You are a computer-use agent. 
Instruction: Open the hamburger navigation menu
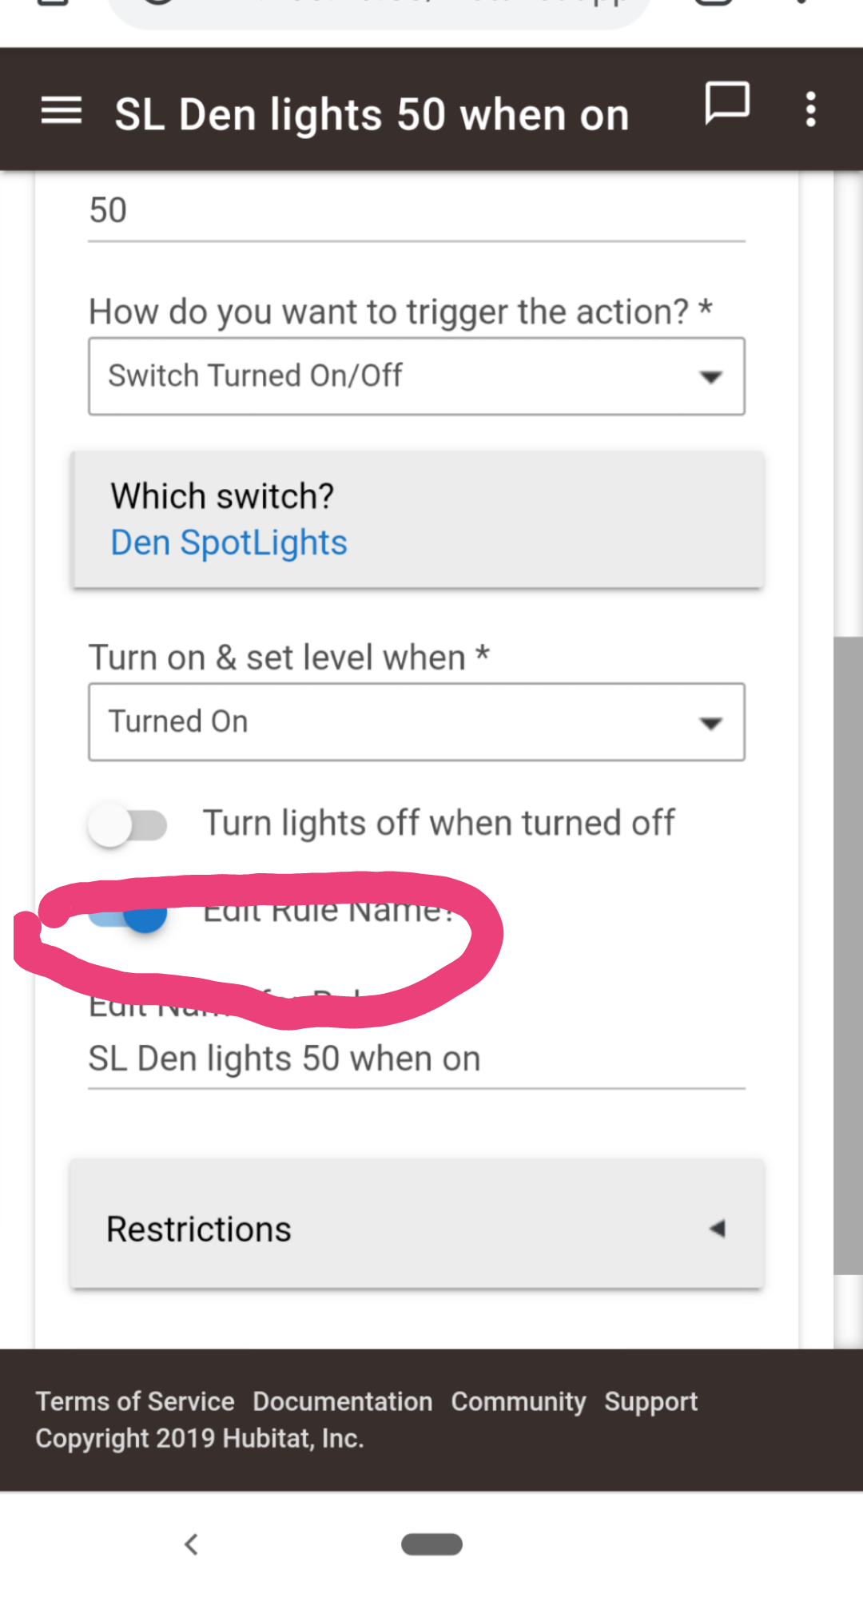point(62,110)
